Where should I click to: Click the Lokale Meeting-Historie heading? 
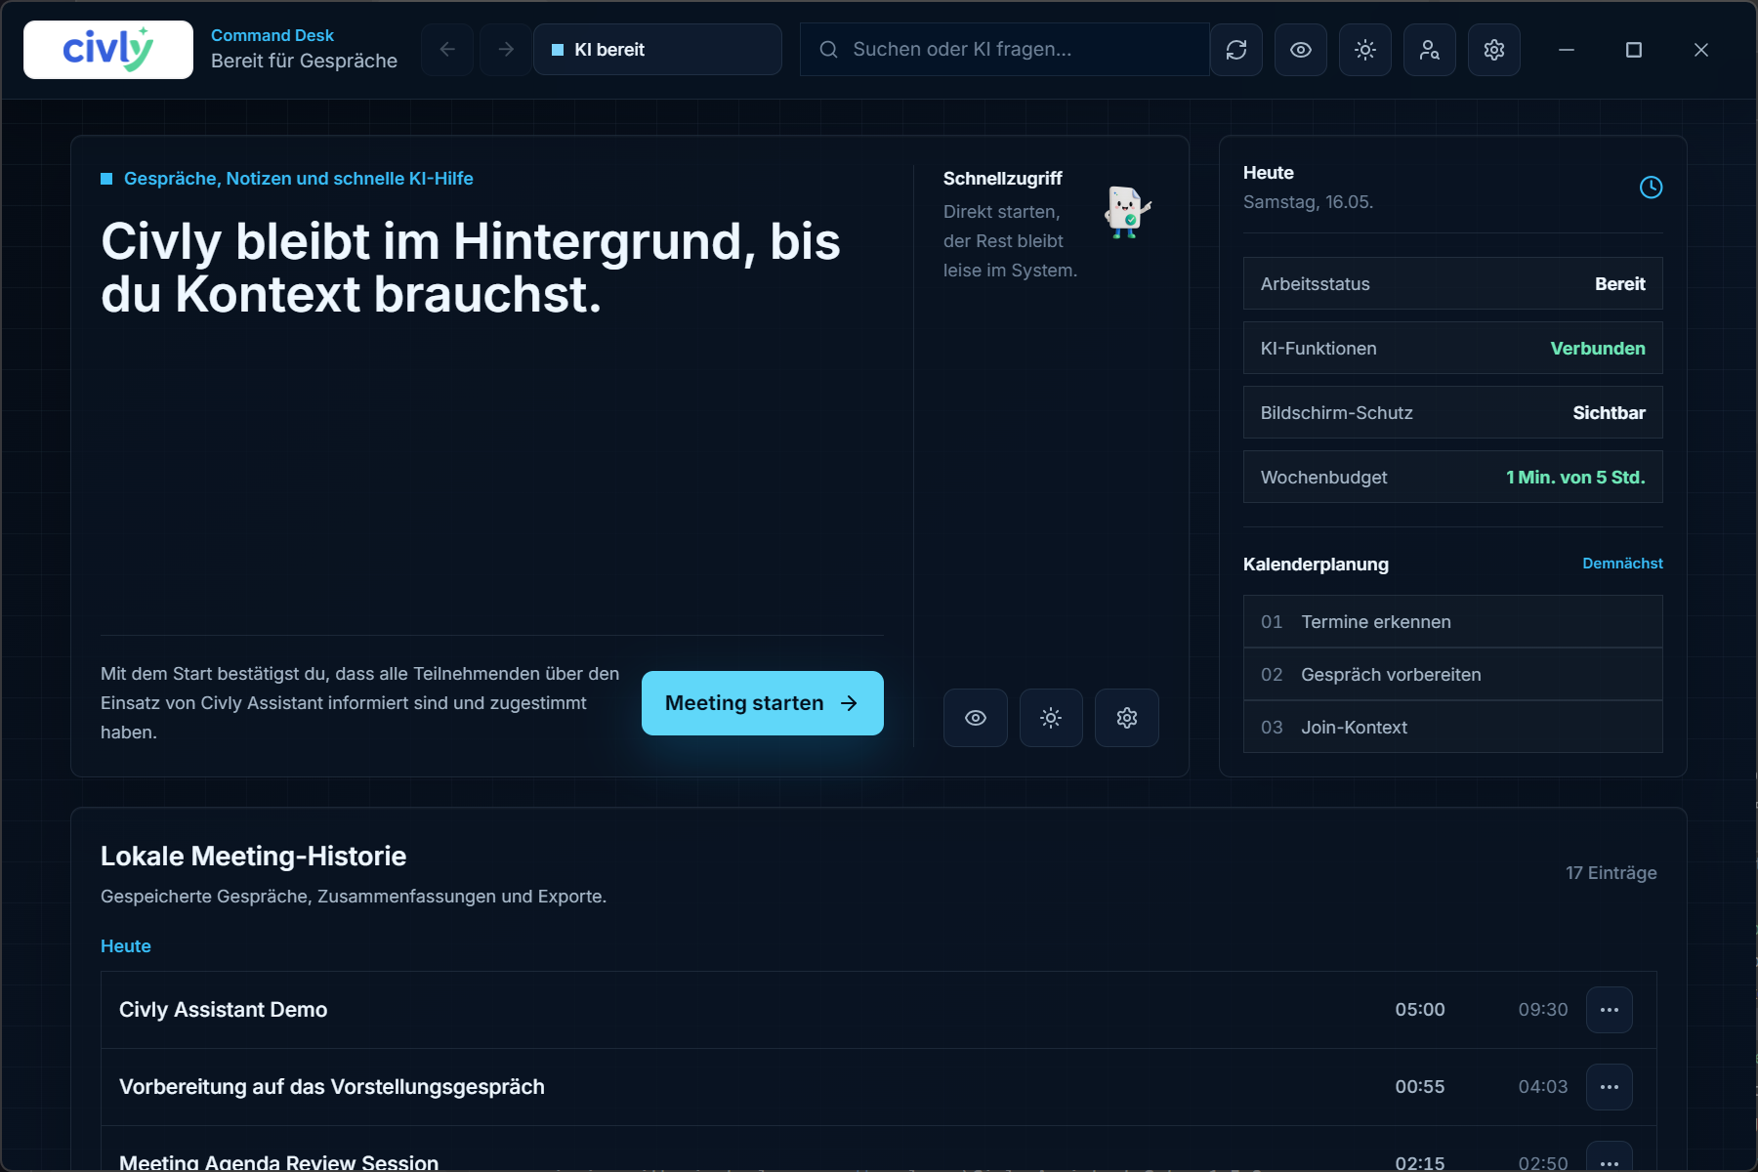tap(254, 857)
